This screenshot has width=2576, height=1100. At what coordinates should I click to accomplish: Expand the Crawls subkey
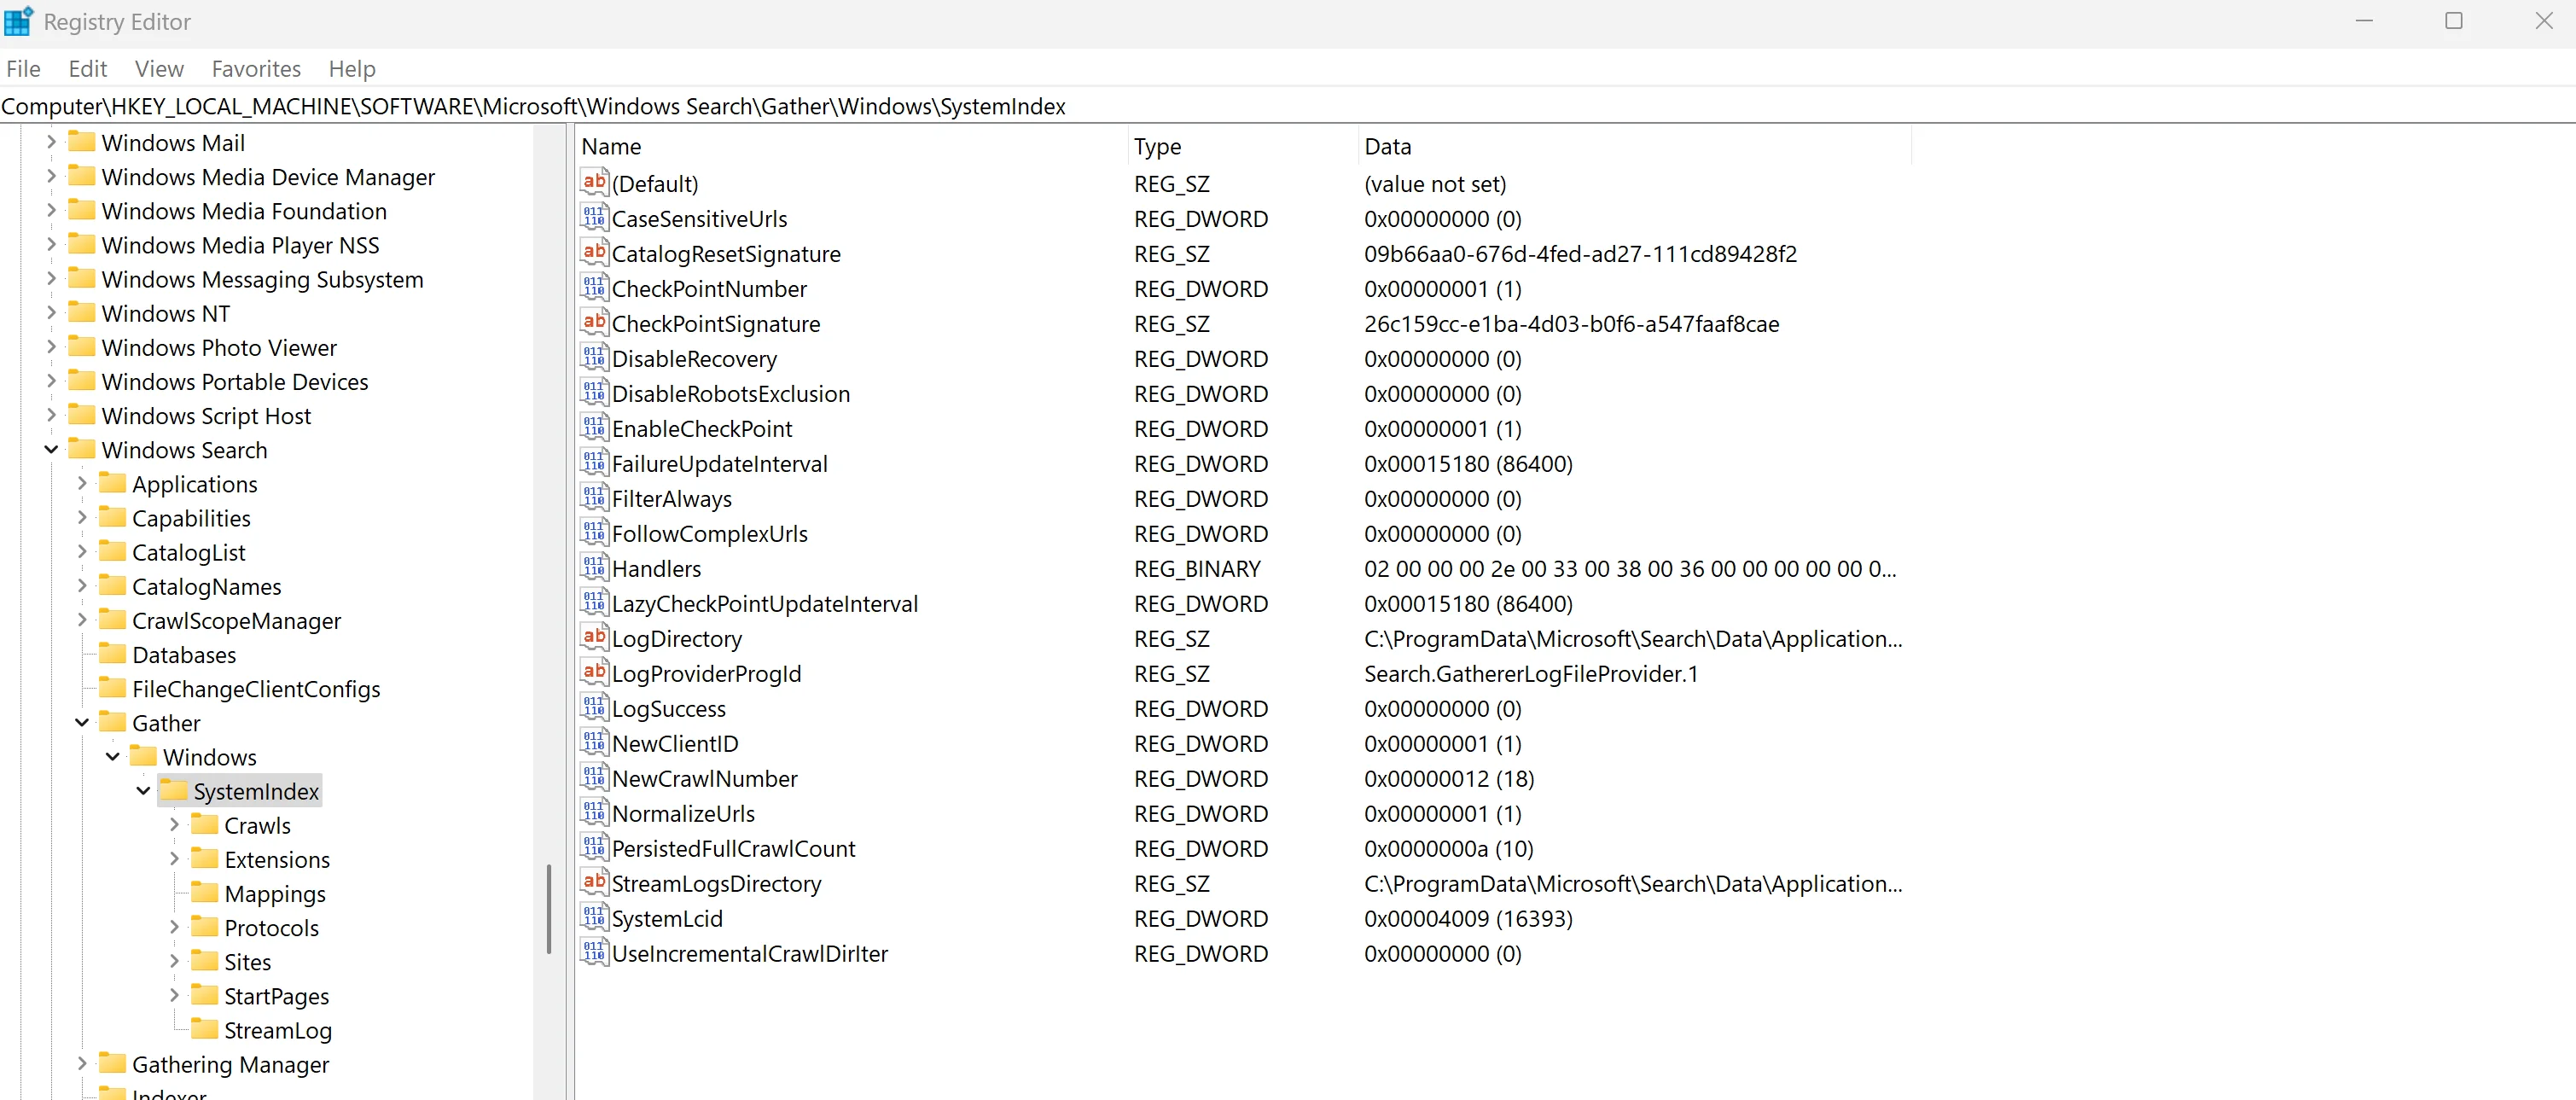click(x=174, y=824)
